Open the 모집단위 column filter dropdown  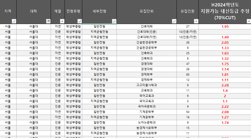(x=174, y=21)
